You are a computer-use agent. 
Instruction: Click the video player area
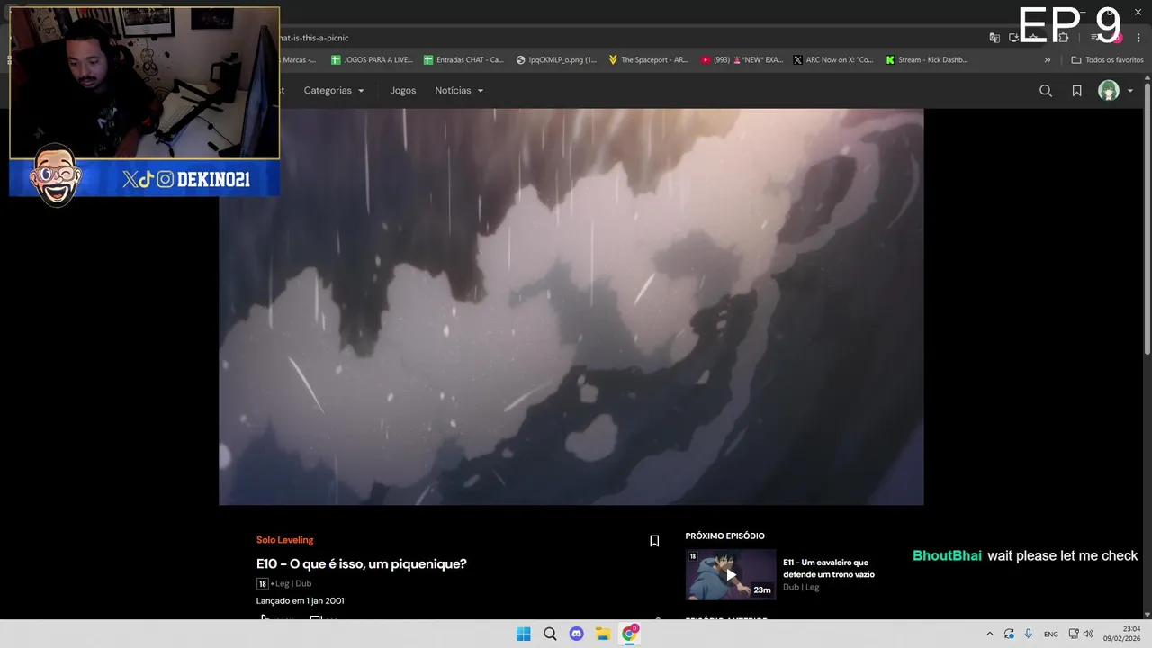pos(571,307)
